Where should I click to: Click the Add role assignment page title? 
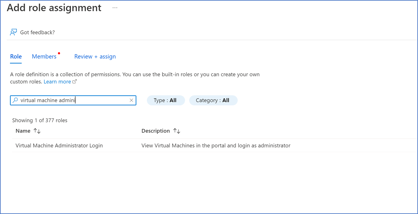pyautogui.click(x=54, y=8)
